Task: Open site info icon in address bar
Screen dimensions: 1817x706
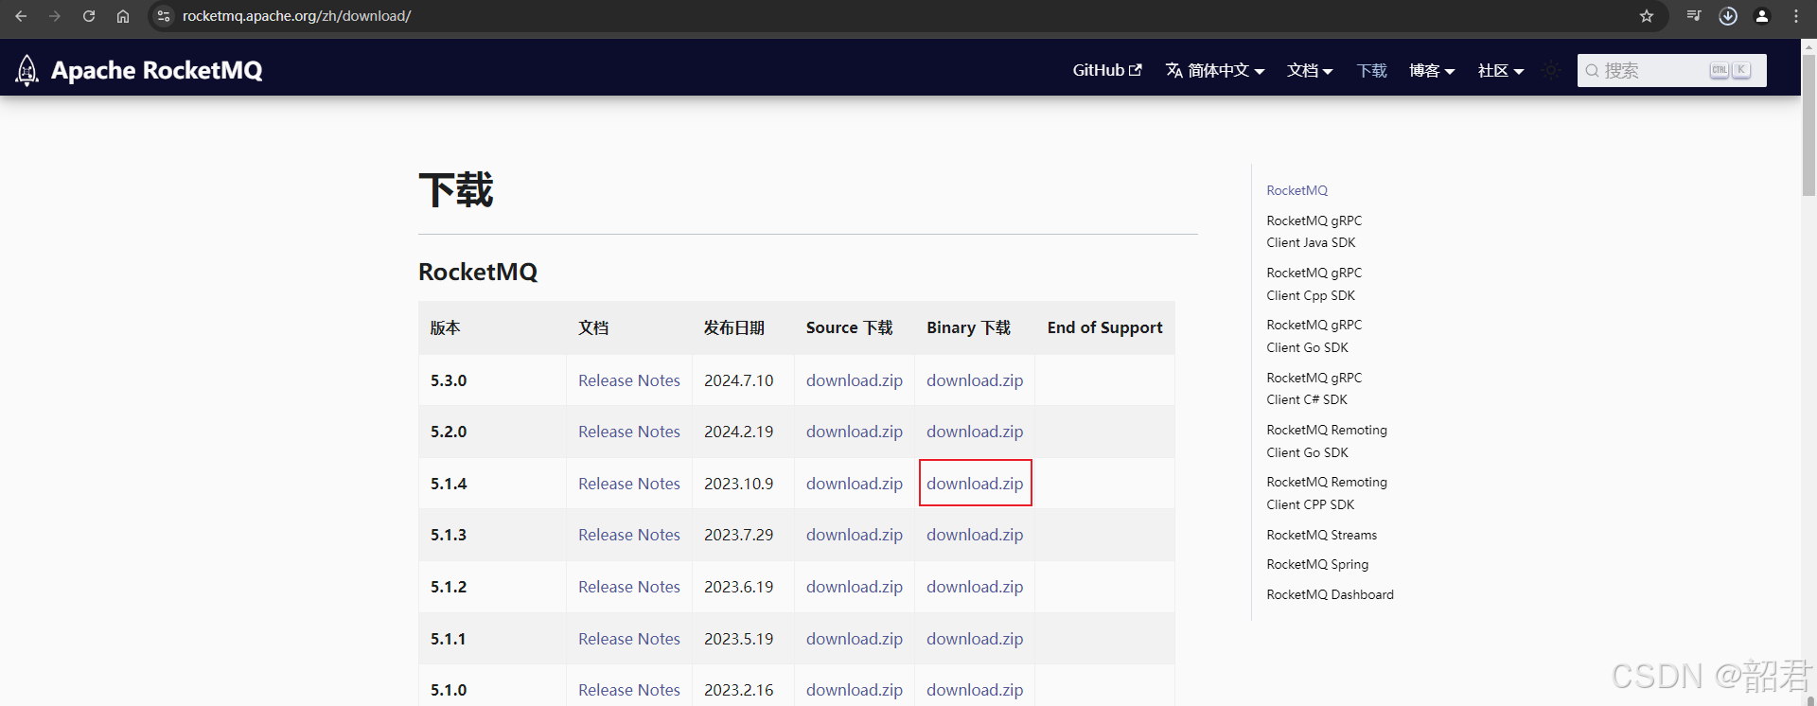Action: point(164,16)
